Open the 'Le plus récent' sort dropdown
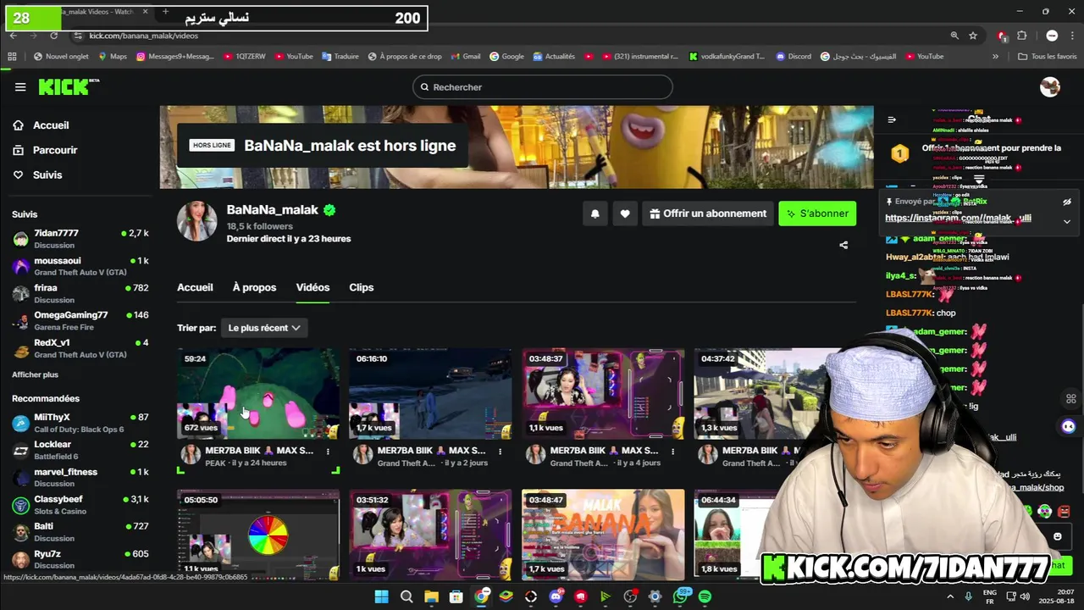The height and width of the screenshot is (610, 1084). coord(263,328)
